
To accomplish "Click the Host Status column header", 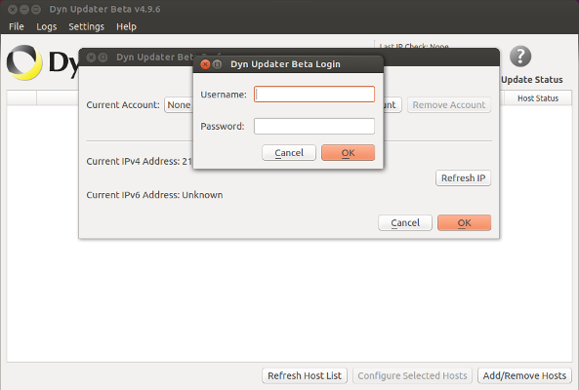I will coord(538,98).
